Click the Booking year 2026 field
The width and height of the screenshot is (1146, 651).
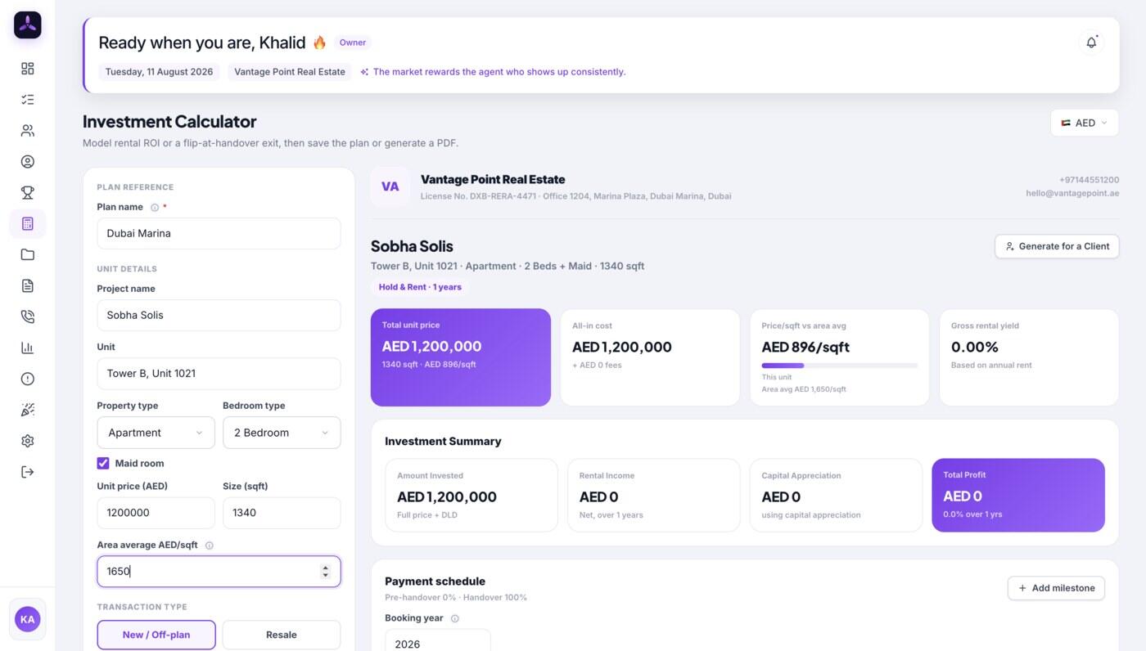438,640
